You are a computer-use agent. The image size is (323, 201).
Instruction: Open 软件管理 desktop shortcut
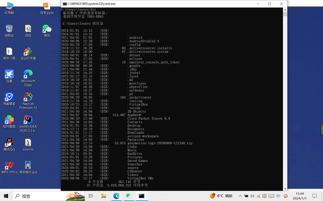pyautogui.click(x=9, y=122)
